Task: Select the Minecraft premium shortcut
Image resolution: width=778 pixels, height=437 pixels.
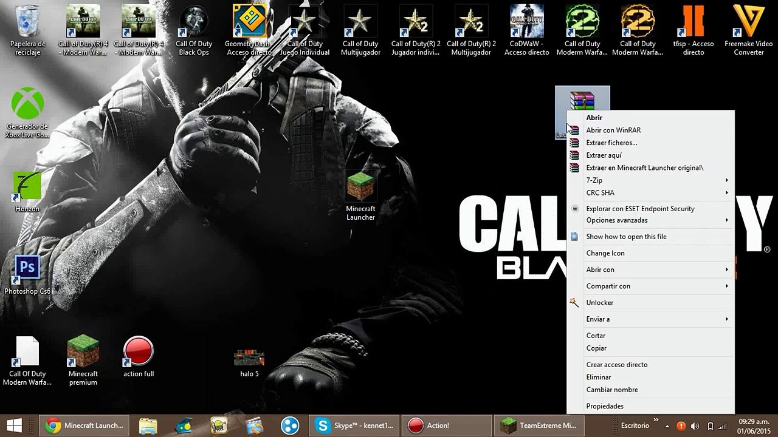Action: click(83, 361)
